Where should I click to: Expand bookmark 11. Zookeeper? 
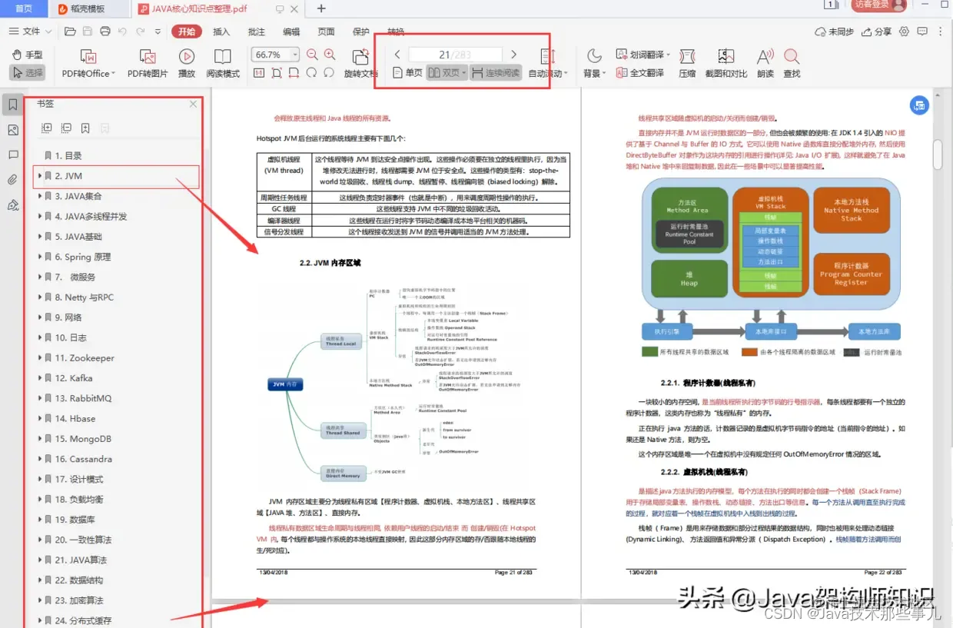point(39,357)
